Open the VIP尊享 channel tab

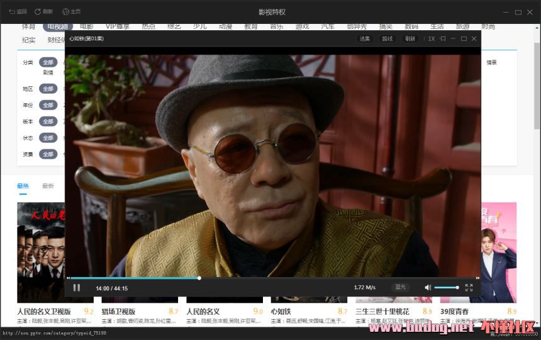[118, 26]
